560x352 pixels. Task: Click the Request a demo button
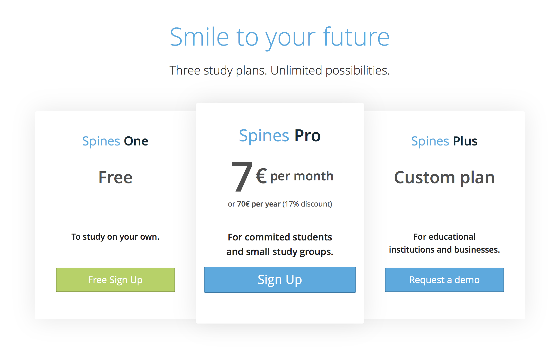click(x=444, y=280)
